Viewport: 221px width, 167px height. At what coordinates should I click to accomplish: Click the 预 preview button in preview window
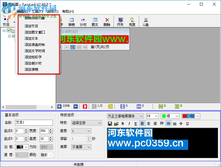73,47
